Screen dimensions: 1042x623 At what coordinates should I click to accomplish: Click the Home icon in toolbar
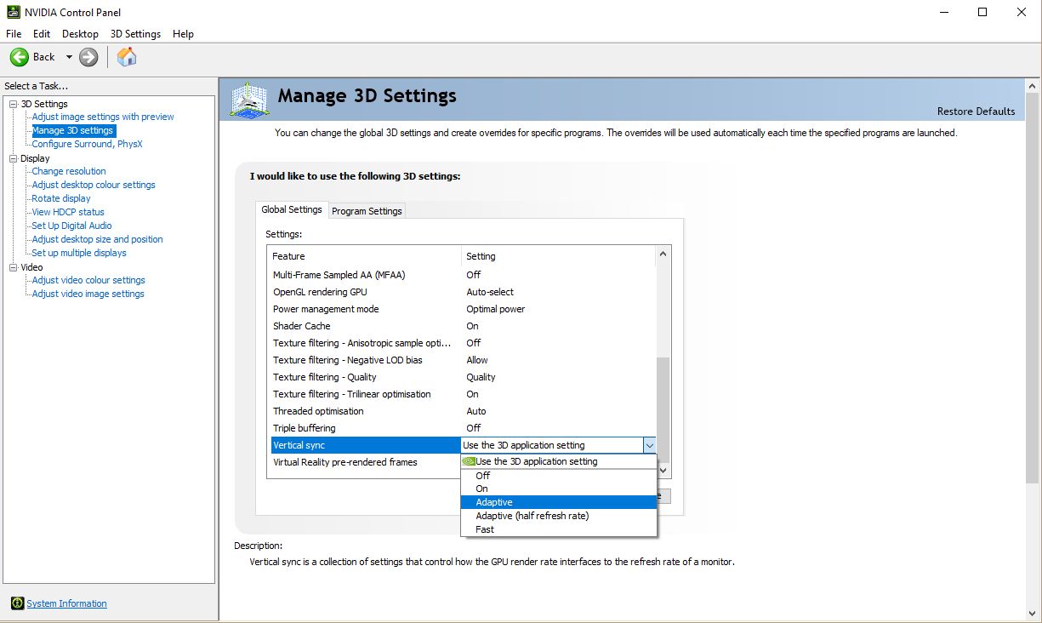tap(127, 57)
